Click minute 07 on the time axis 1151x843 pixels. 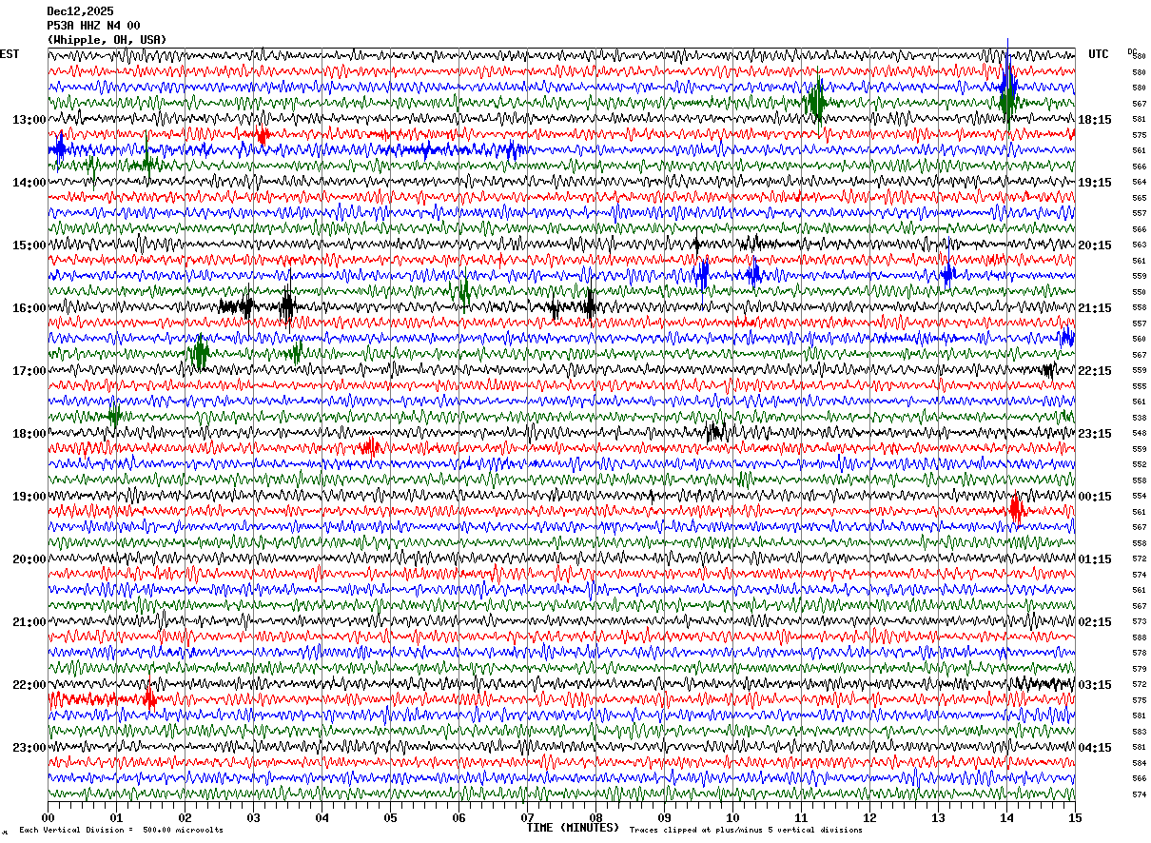(527, 818)
